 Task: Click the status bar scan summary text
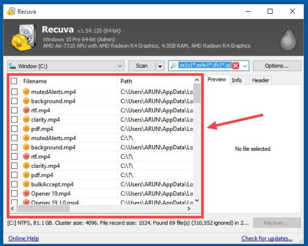pos(128,223)
